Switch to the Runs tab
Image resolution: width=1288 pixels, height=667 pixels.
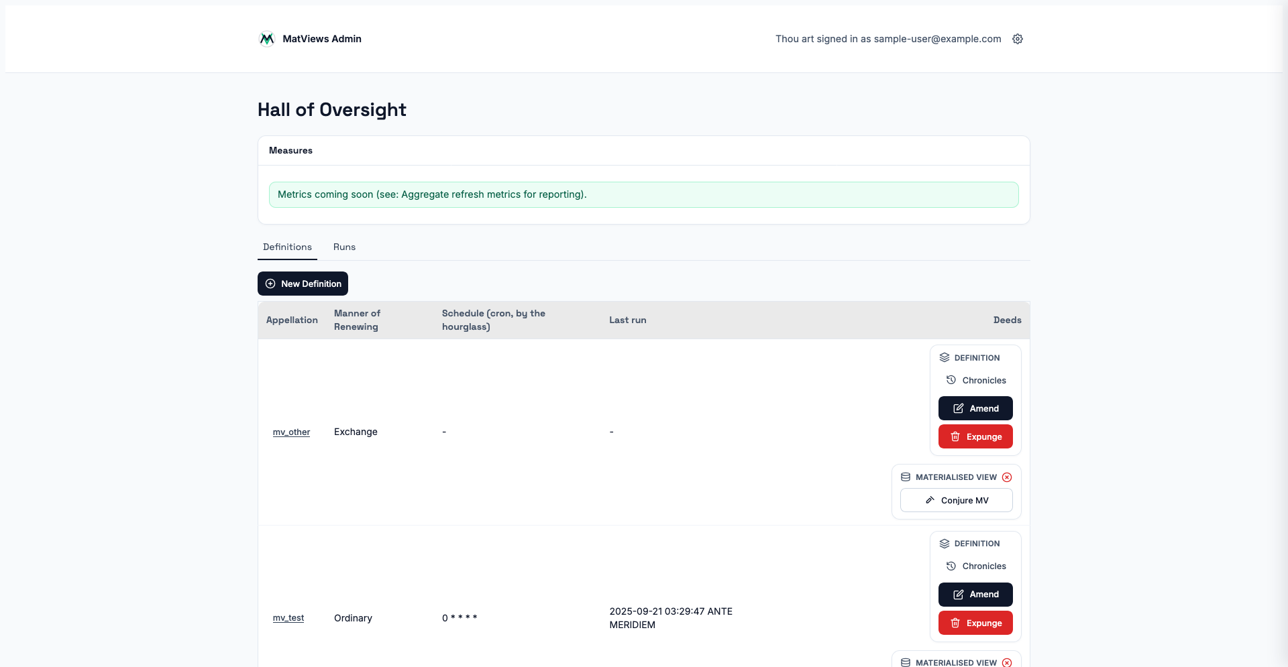click(344, 247)
